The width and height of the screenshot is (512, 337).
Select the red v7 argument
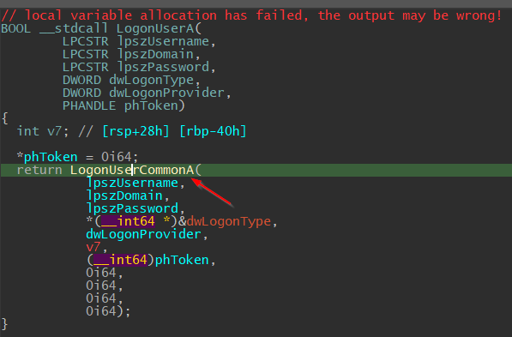pos(93,247)
